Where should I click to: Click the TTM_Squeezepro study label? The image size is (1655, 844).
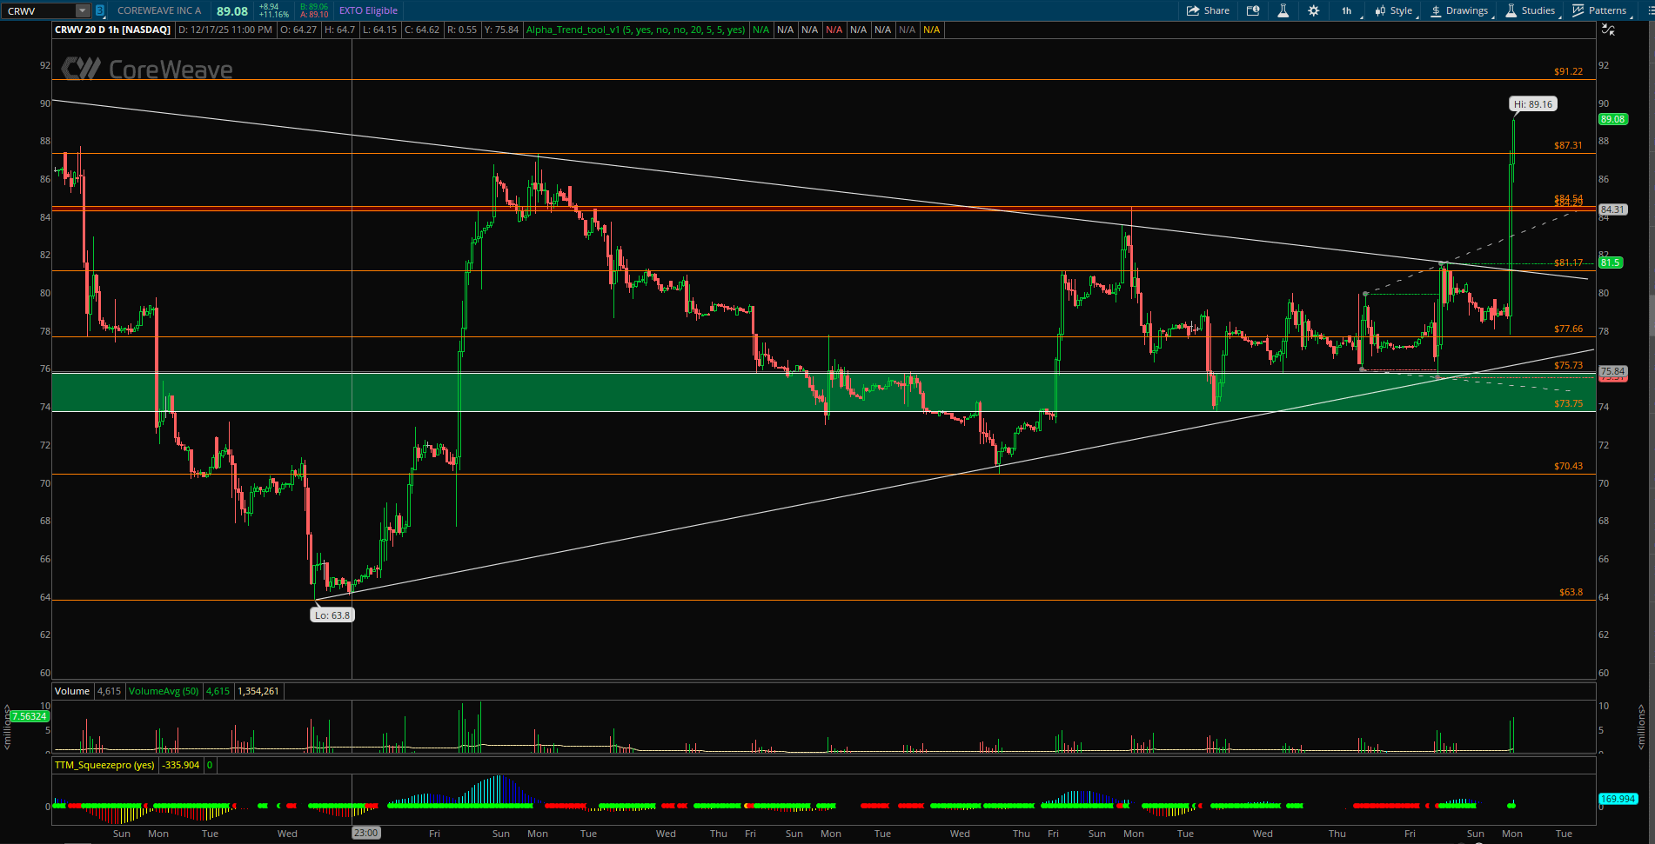pos(104,765)
